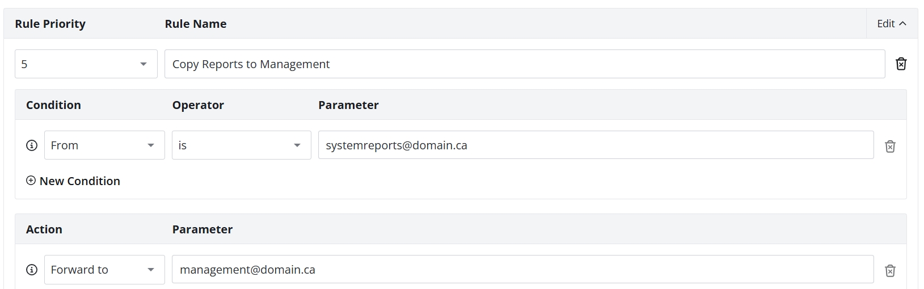Viewport: 924px width, 289px height.
Task: Click the Condition column header
Action: point(53,105)
